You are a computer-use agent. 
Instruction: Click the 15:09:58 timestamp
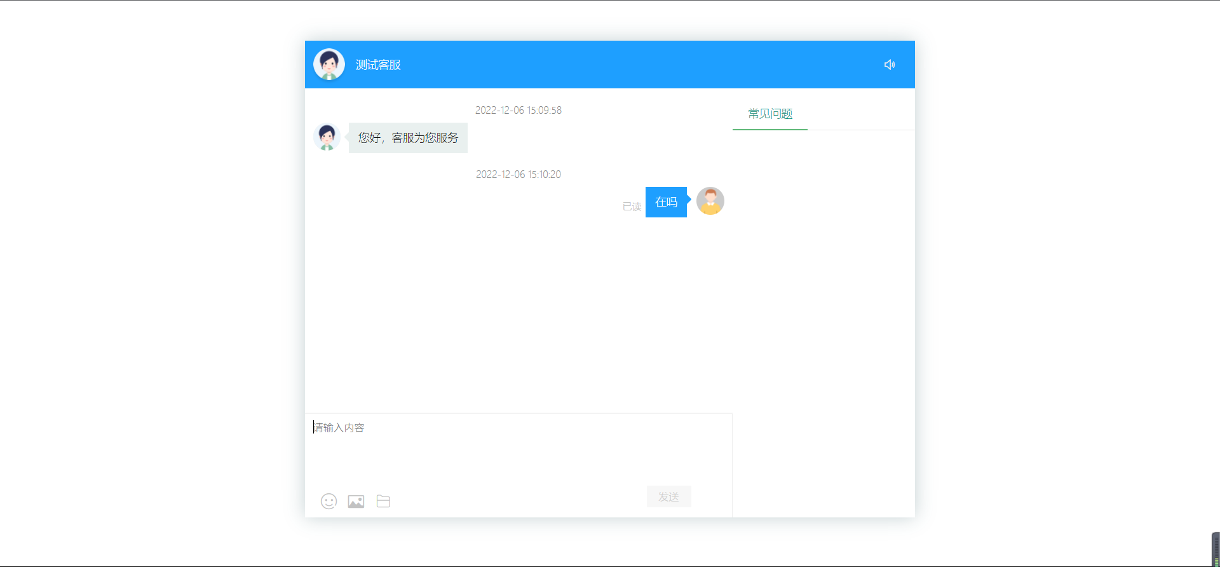click(518, 111)
